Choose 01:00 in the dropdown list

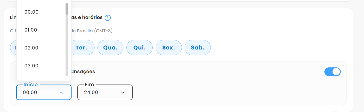coord(31,30)
